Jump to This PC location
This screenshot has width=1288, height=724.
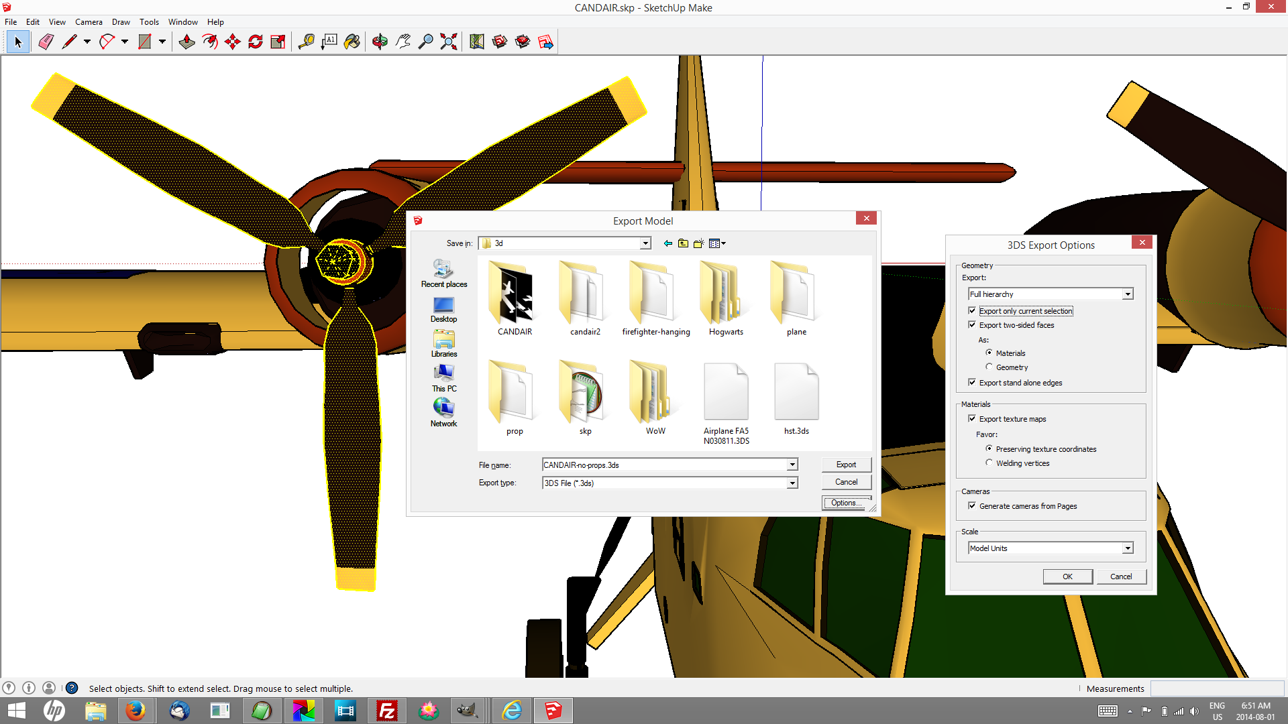[443, 378]
